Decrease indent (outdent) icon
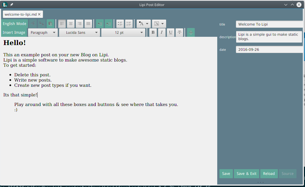Screen dimensions: 305x187 pyautogui.click(x=100, y=24)
